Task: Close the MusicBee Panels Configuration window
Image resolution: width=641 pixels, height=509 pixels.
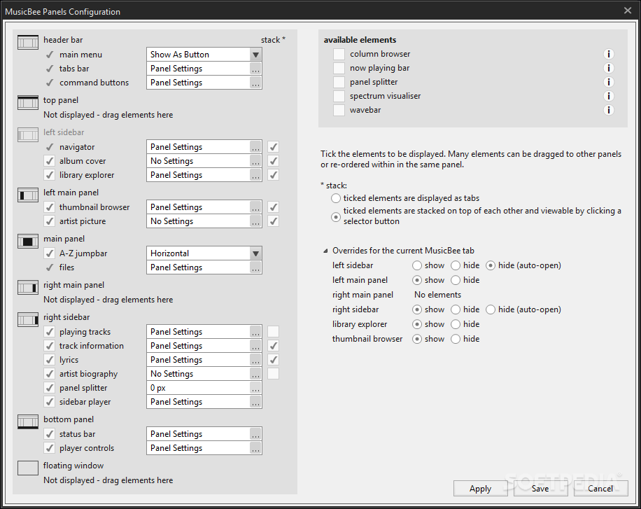Action: 628,11
